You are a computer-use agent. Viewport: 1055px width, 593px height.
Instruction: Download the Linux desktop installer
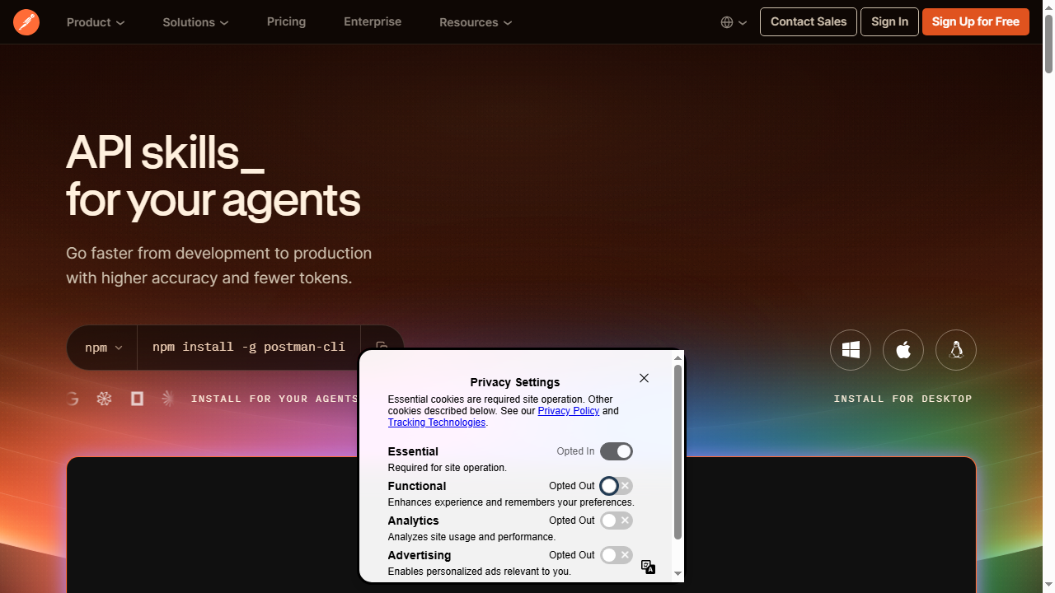coord(956,350)
